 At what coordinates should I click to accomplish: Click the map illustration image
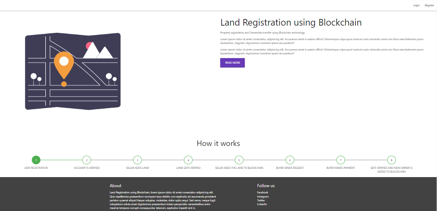click(73, 71)
